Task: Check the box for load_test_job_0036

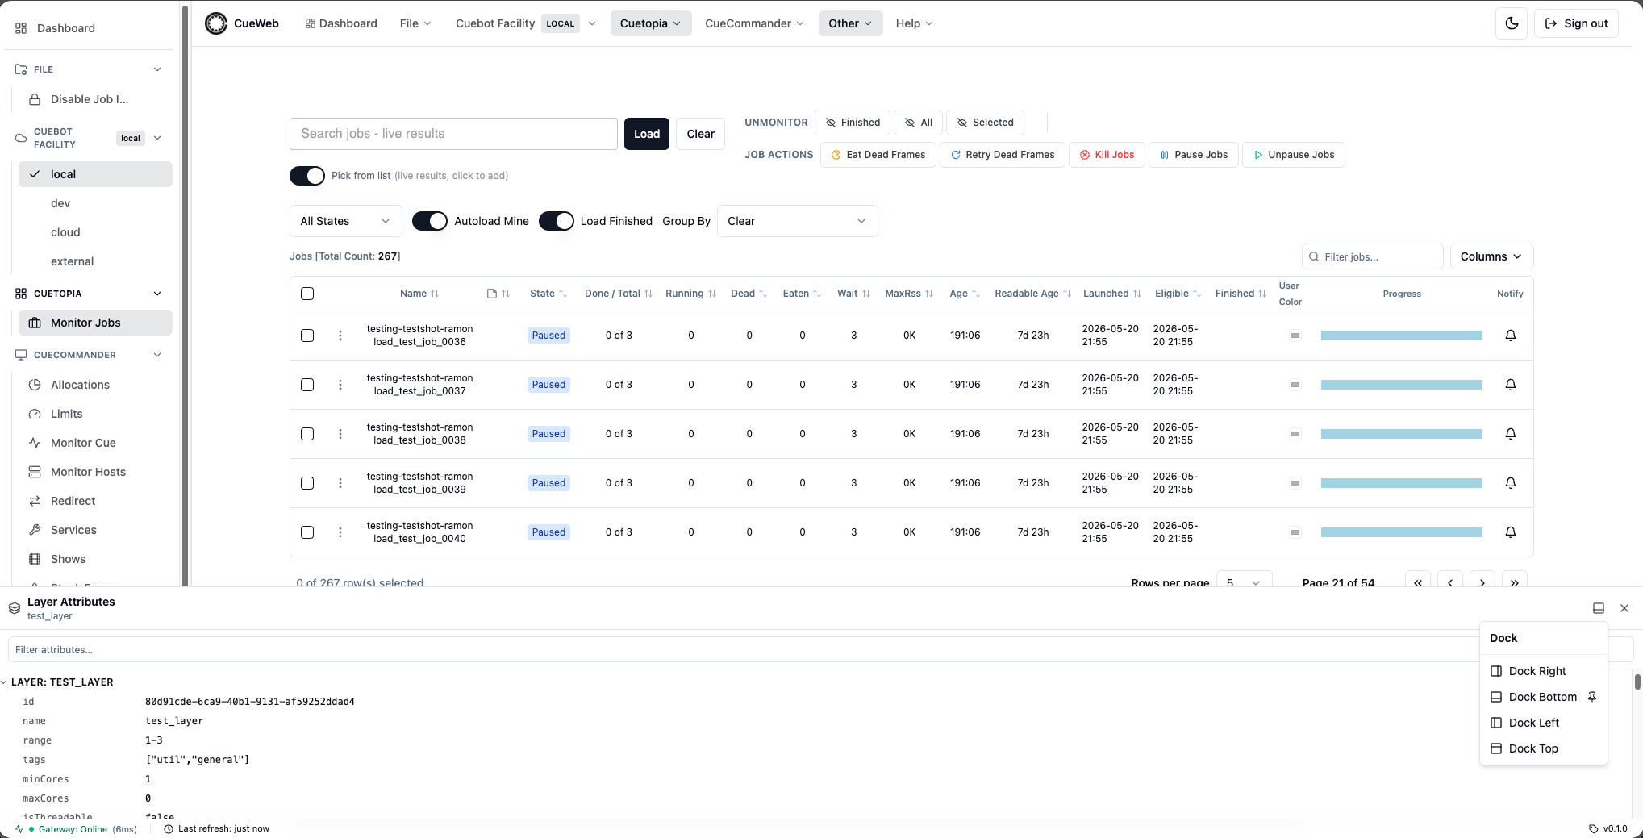Action: pos(307,336)
